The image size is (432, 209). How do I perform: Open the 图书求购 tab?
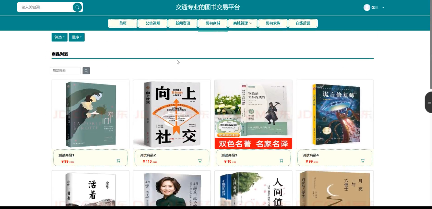[x=273, y=23]
